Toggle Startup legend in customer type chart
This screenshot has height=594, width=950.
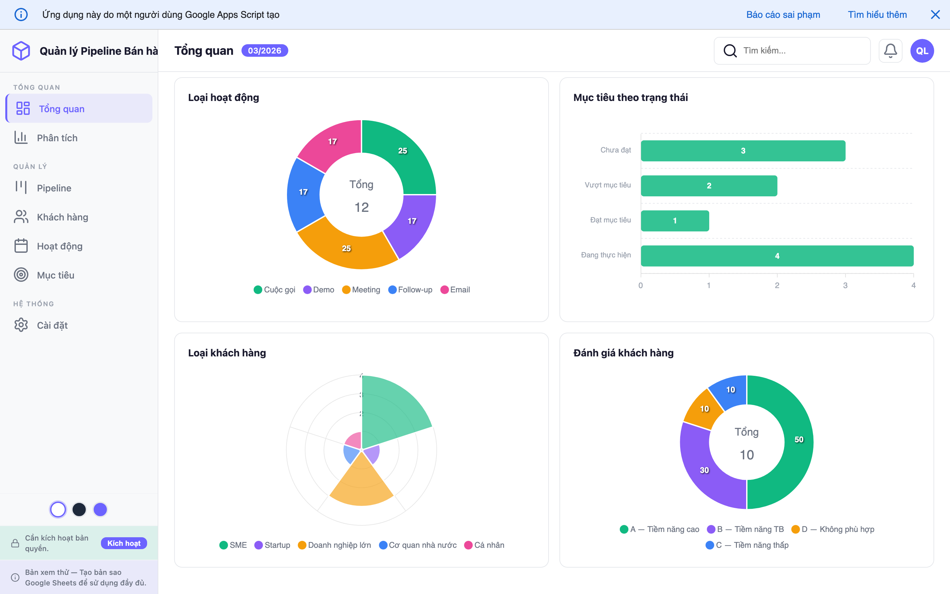272,545
